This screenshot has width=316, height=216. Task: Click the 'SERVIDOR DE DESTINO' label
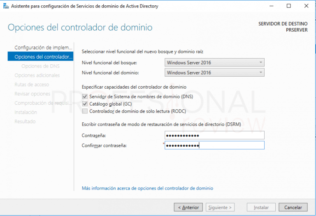coord(283,24)
